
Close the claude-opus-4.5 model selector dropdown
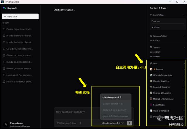tap(112, 123)
